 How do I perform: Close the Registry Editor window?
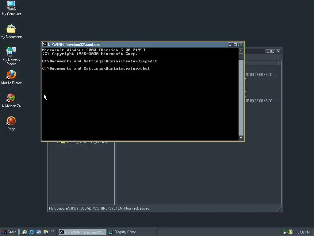pyautogui.click(x=278, y=51)
